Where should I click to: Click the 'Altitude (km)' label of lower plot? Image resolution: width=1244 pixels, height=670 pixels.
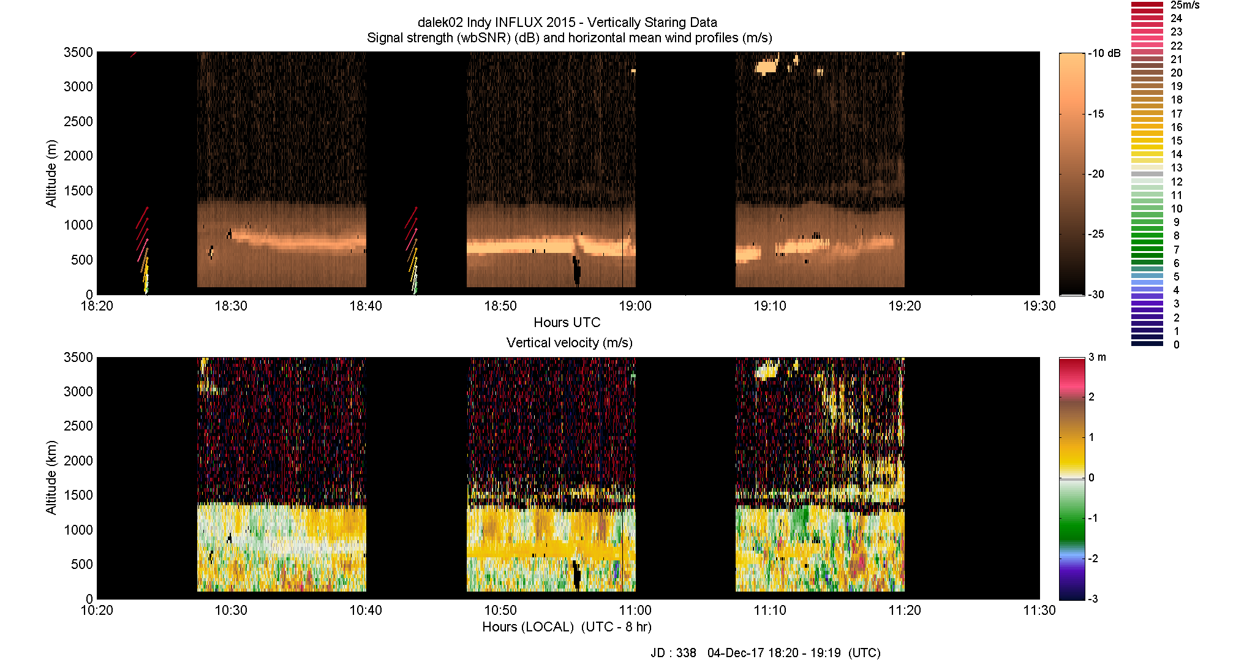[51, 478]
